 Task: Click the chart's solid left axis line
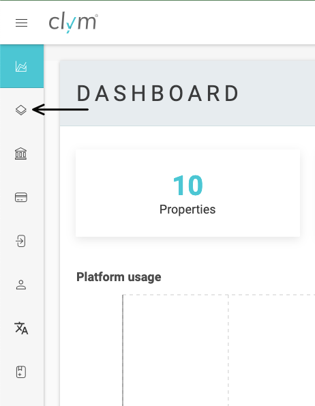(123, 350)
